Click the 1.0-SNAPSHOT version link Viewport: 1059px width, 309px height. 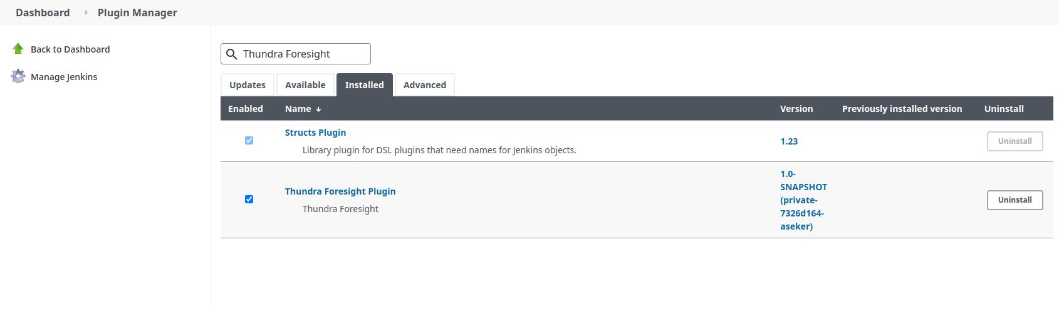(803, 200)
